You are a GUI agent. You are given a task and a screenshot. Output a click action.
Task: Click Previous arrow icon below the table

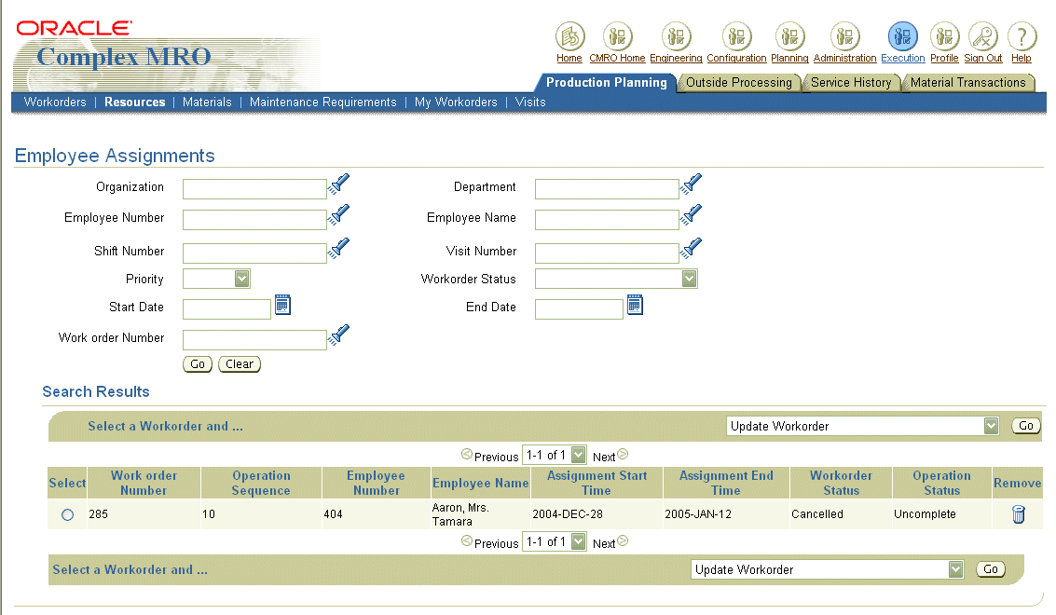(x=467, y=540)
